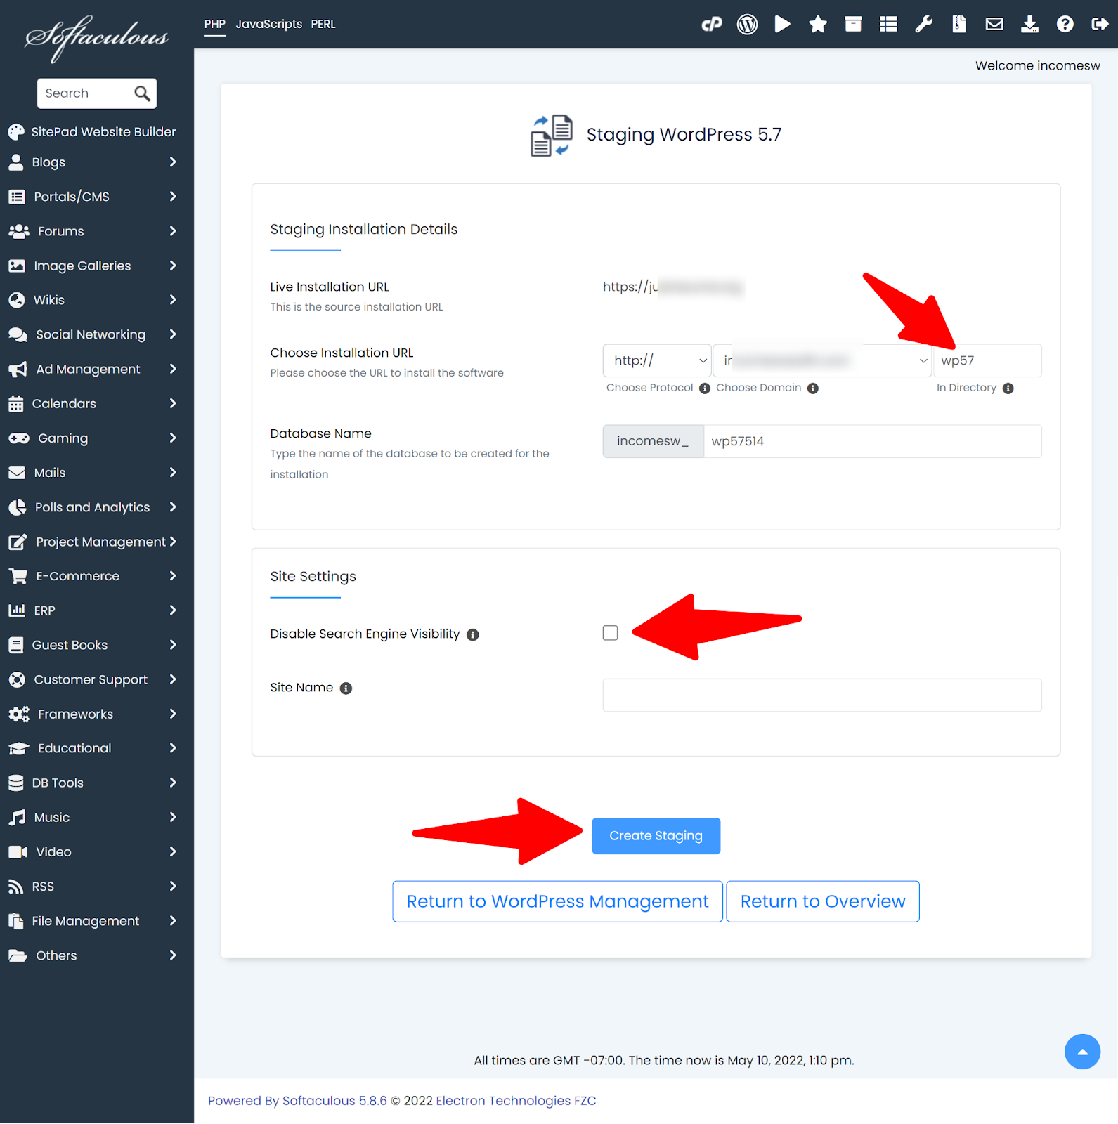
Task: Open the RSS category
Action: click(x=92, y=887)
